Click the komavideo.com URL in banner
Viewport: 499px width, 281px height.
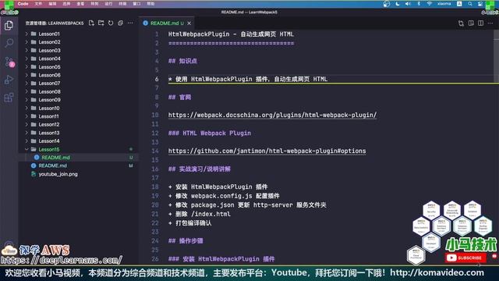click(x=437, y=272)
